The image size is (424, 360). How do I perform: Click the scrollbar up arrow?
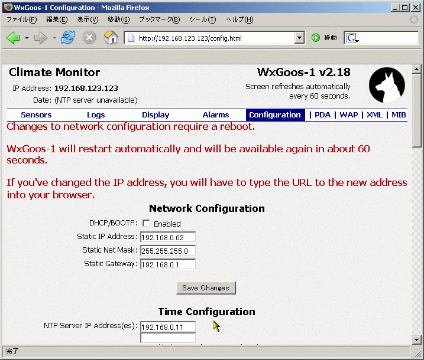pos(417,69)
